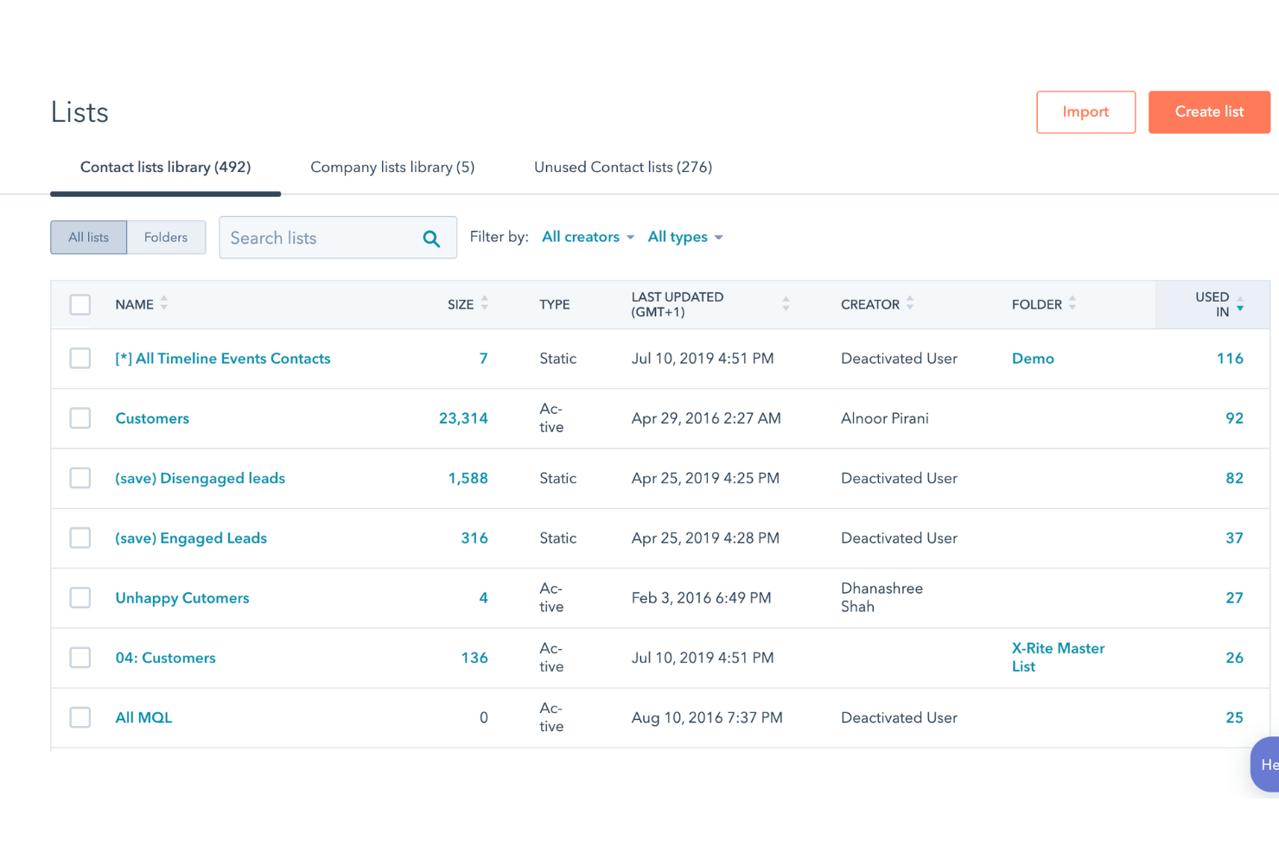Sort by Last Updated column
This screenshot has width=1279, height=853.
[786, 304]
